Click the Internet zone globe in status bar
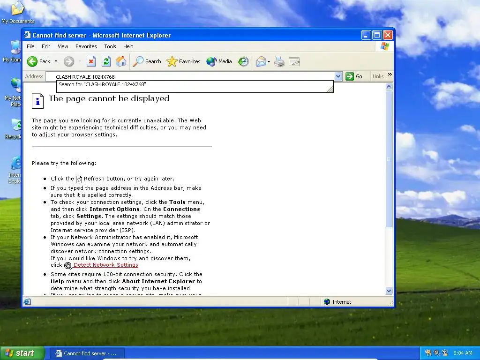 [327, 302]
